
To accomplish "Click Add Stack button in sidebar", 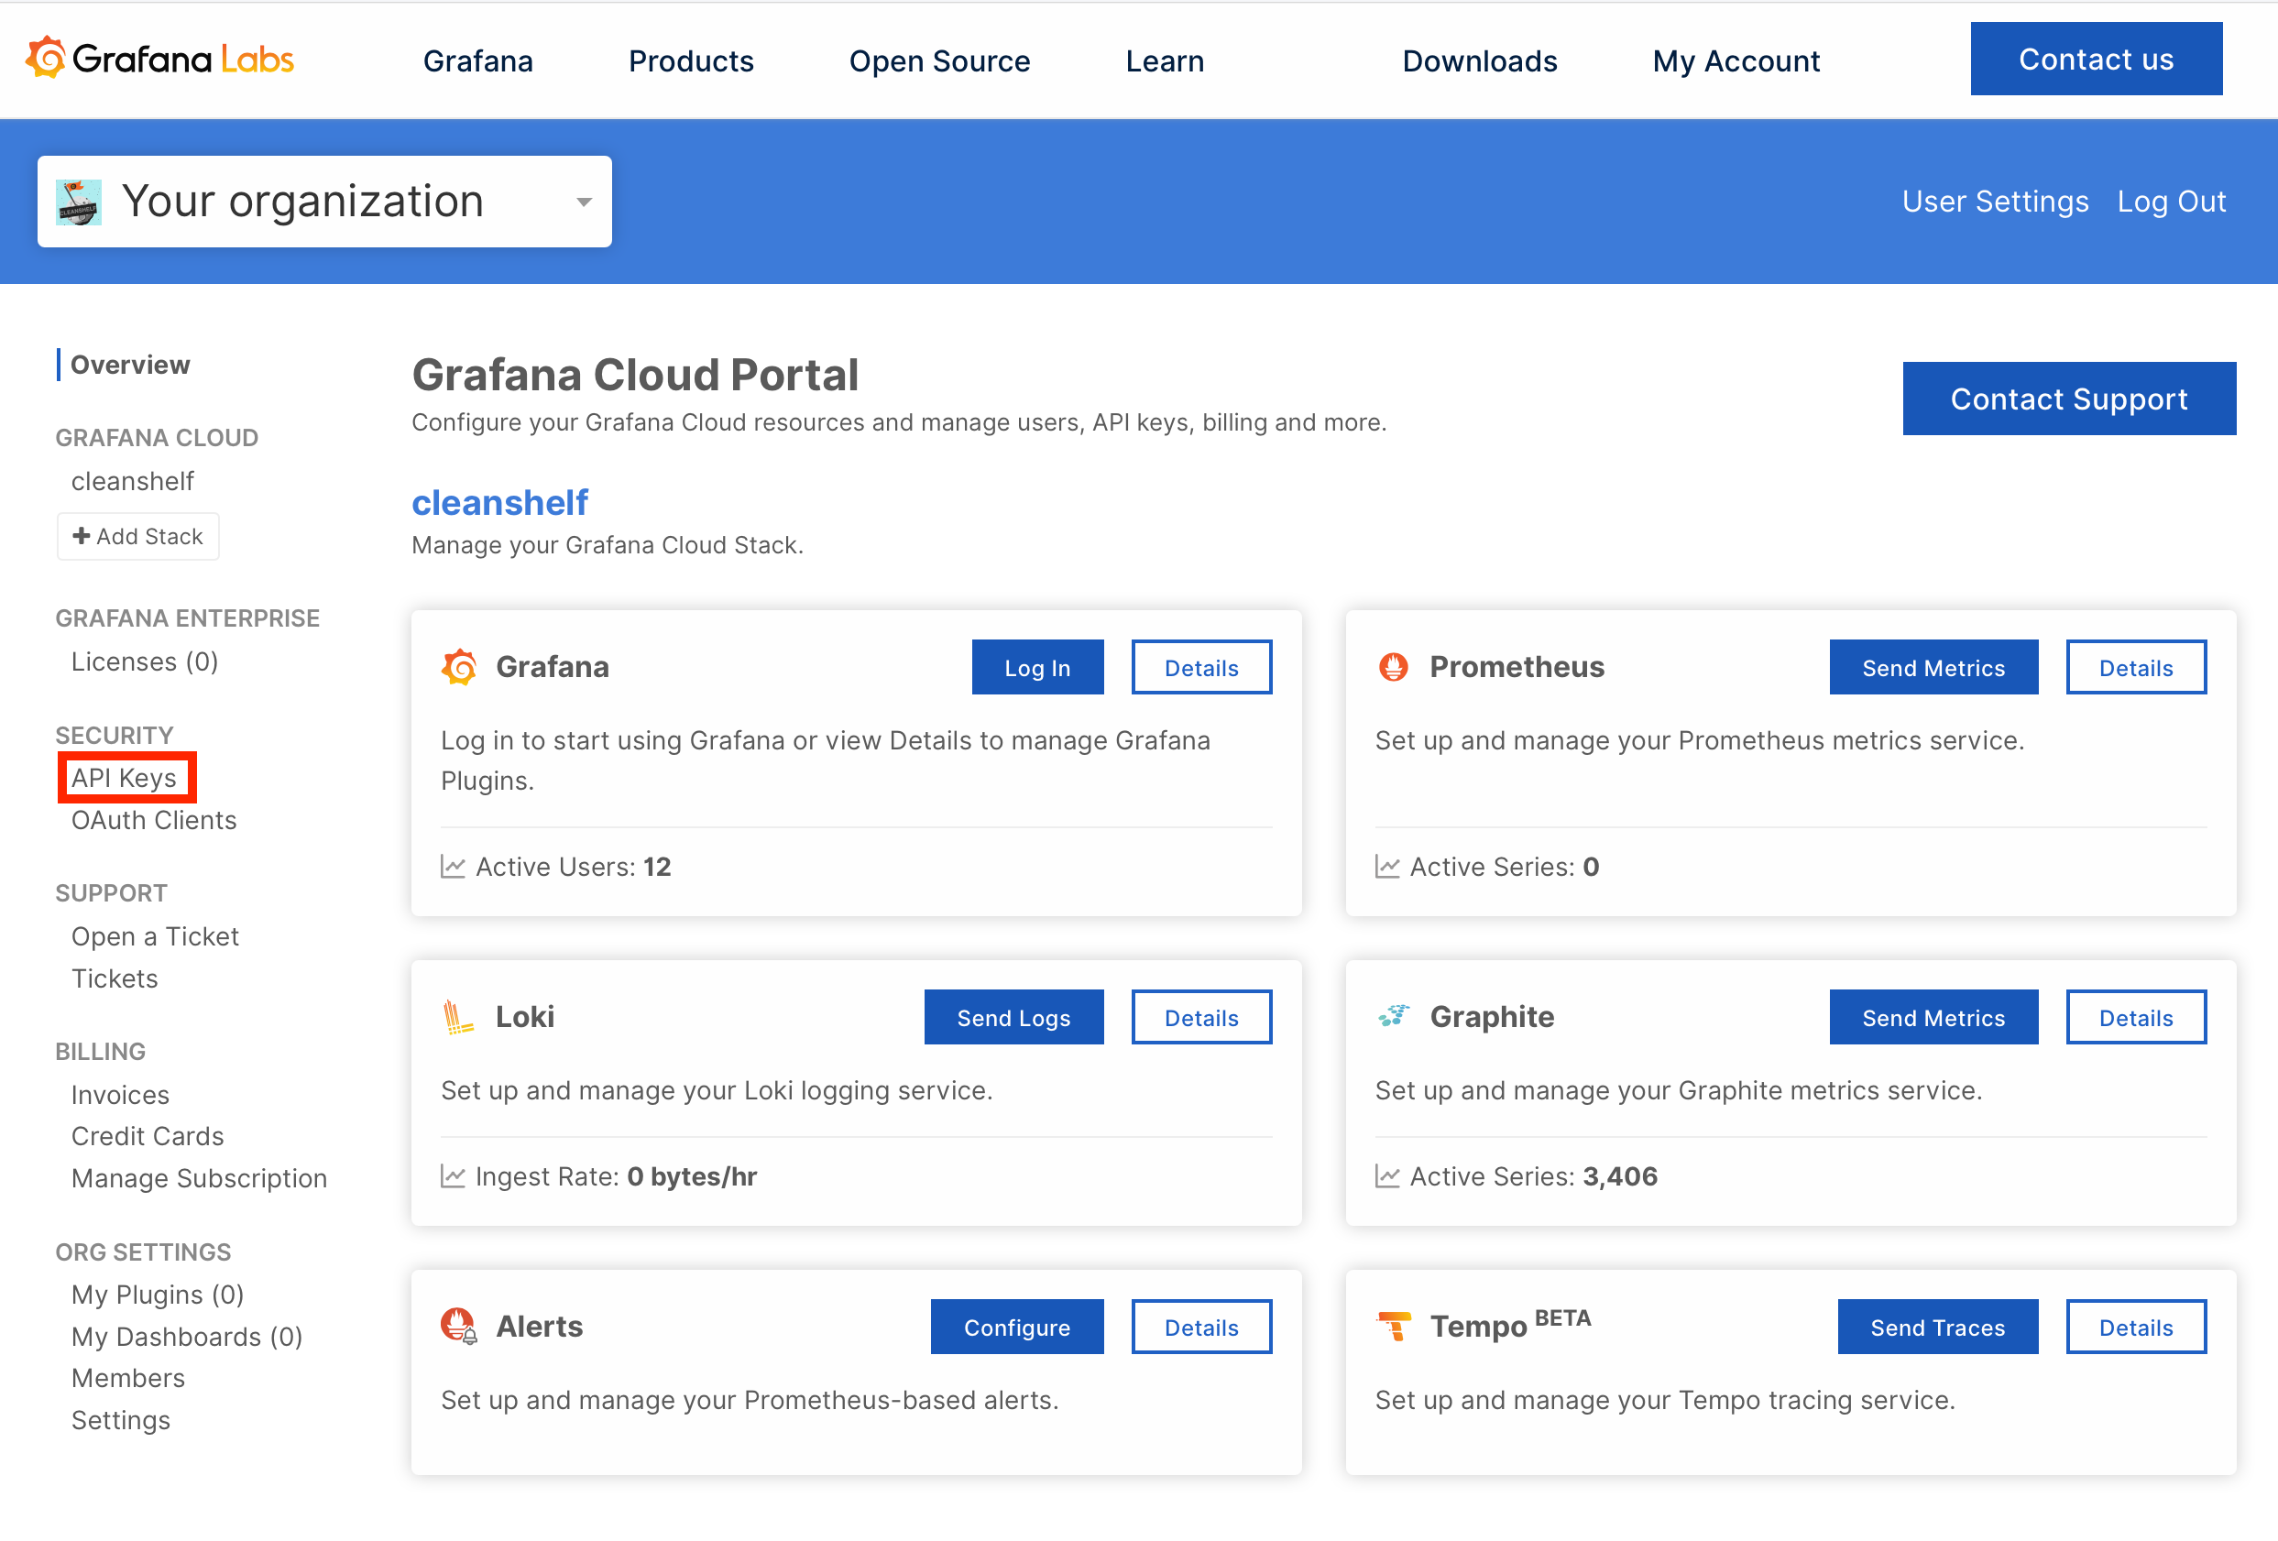I will (x=138, y=536).
